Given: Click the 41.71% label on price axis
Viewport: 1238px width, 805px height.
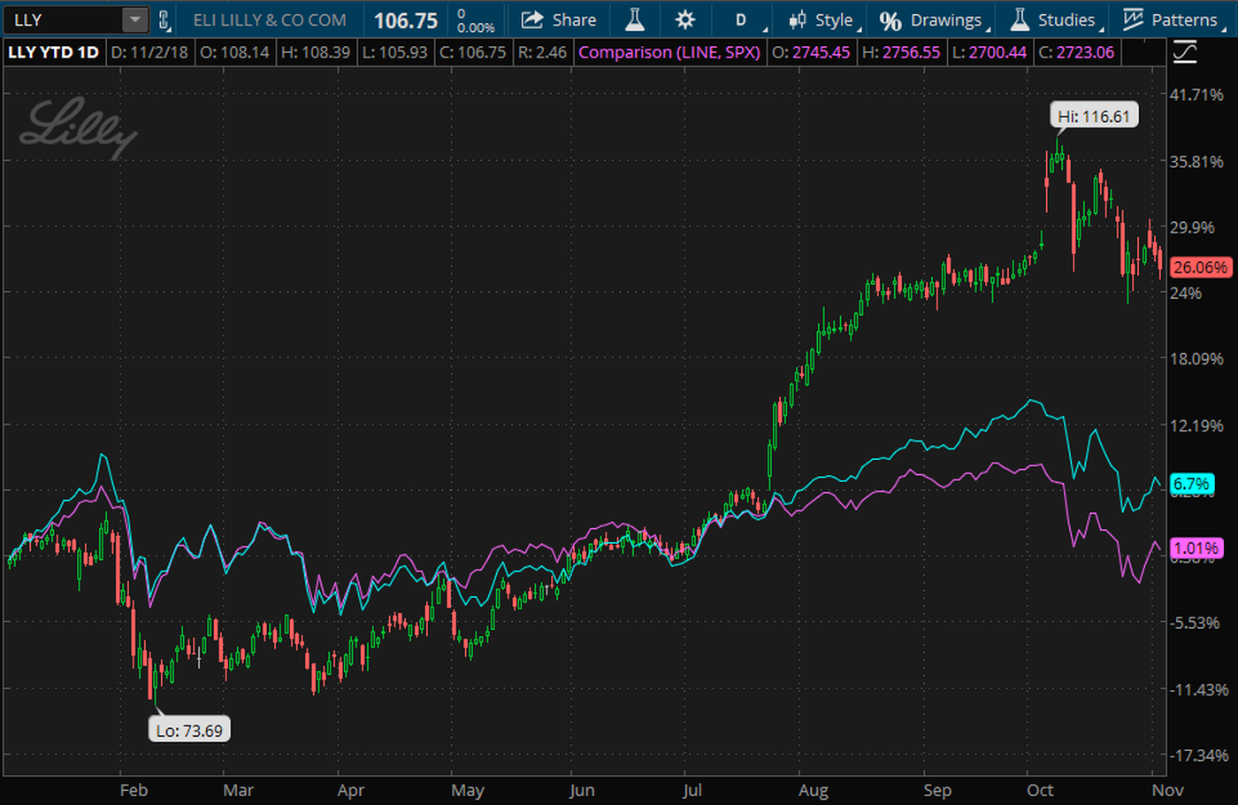Looking at the screenshot, I should click(x=1196, y=95).
